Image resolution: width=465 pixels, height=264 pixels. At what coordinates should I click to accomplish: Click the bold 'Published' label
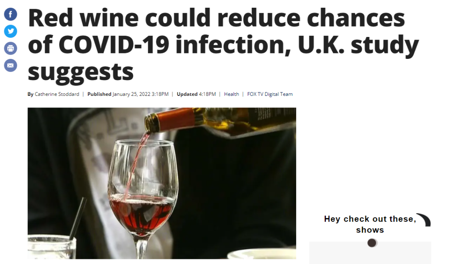(99, 94)
